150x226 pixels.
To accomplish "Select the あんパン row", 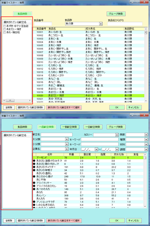I will 88,195.
